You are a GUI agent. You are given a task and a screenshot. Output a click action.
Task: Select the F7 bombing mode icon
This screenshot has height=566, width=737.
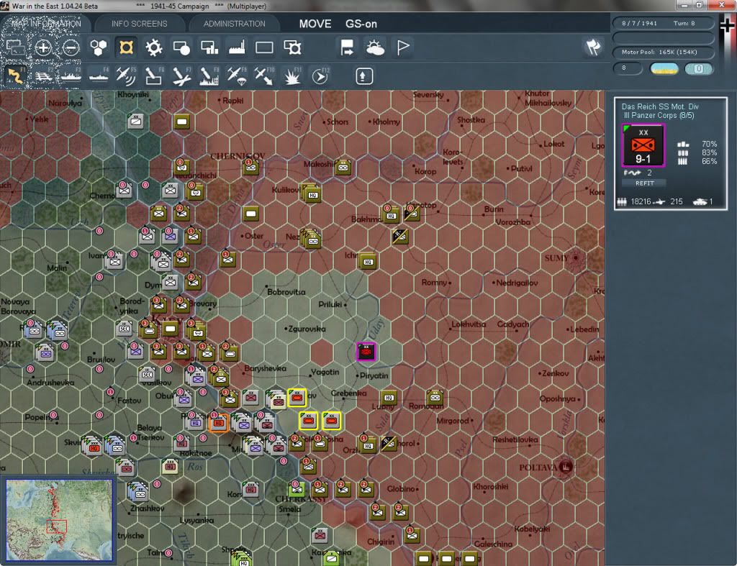coord(181,76)
